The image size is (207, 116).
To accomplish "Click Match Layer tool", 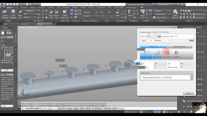I will click(199, 17).
